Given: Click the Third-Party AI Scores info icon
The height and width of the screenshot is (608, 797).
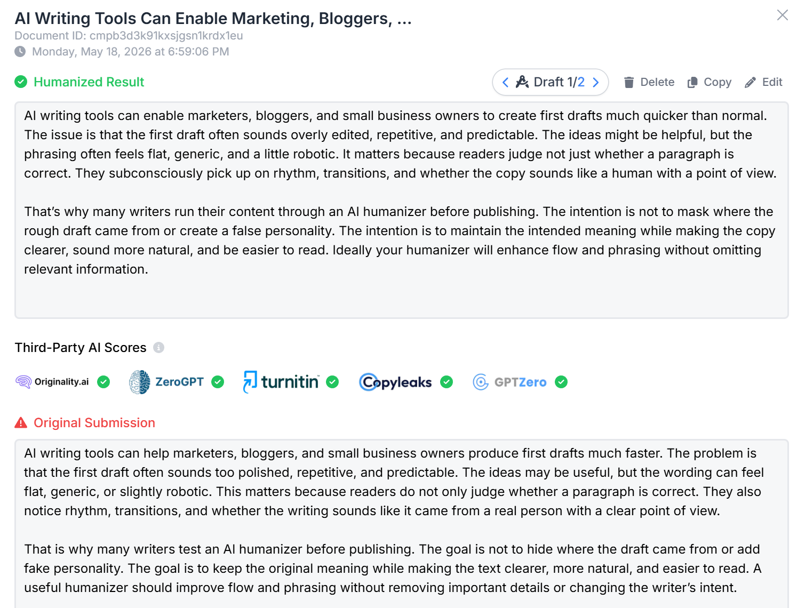Looking at the screenshot, I should click(x=158, y=348).
